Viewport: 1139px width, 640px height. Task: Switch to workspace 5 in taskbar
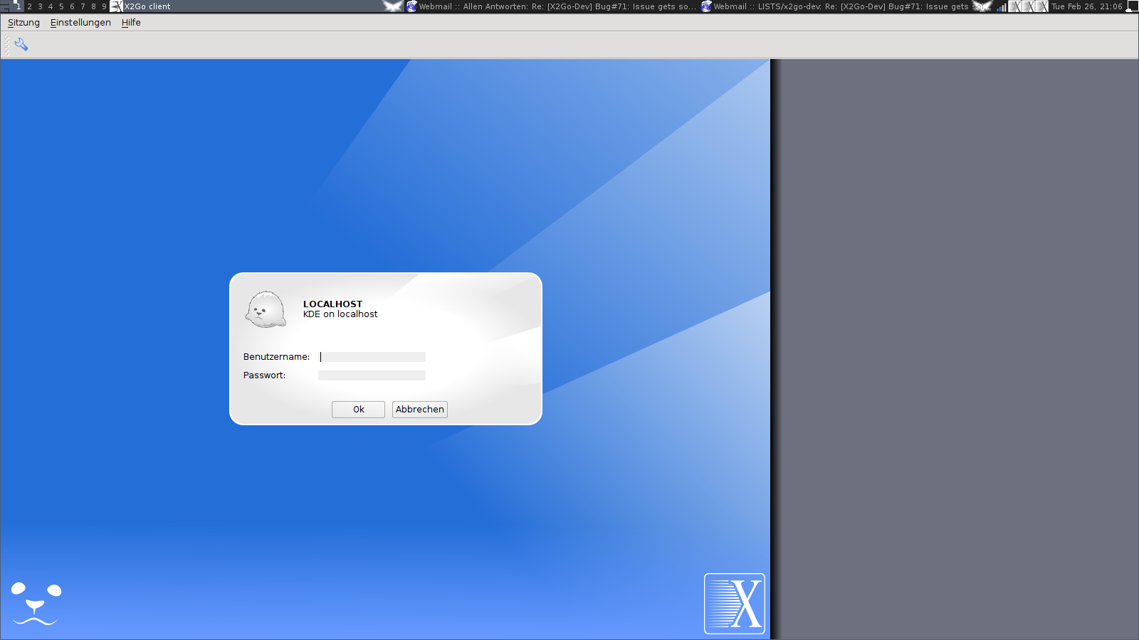tap(61, 6)
